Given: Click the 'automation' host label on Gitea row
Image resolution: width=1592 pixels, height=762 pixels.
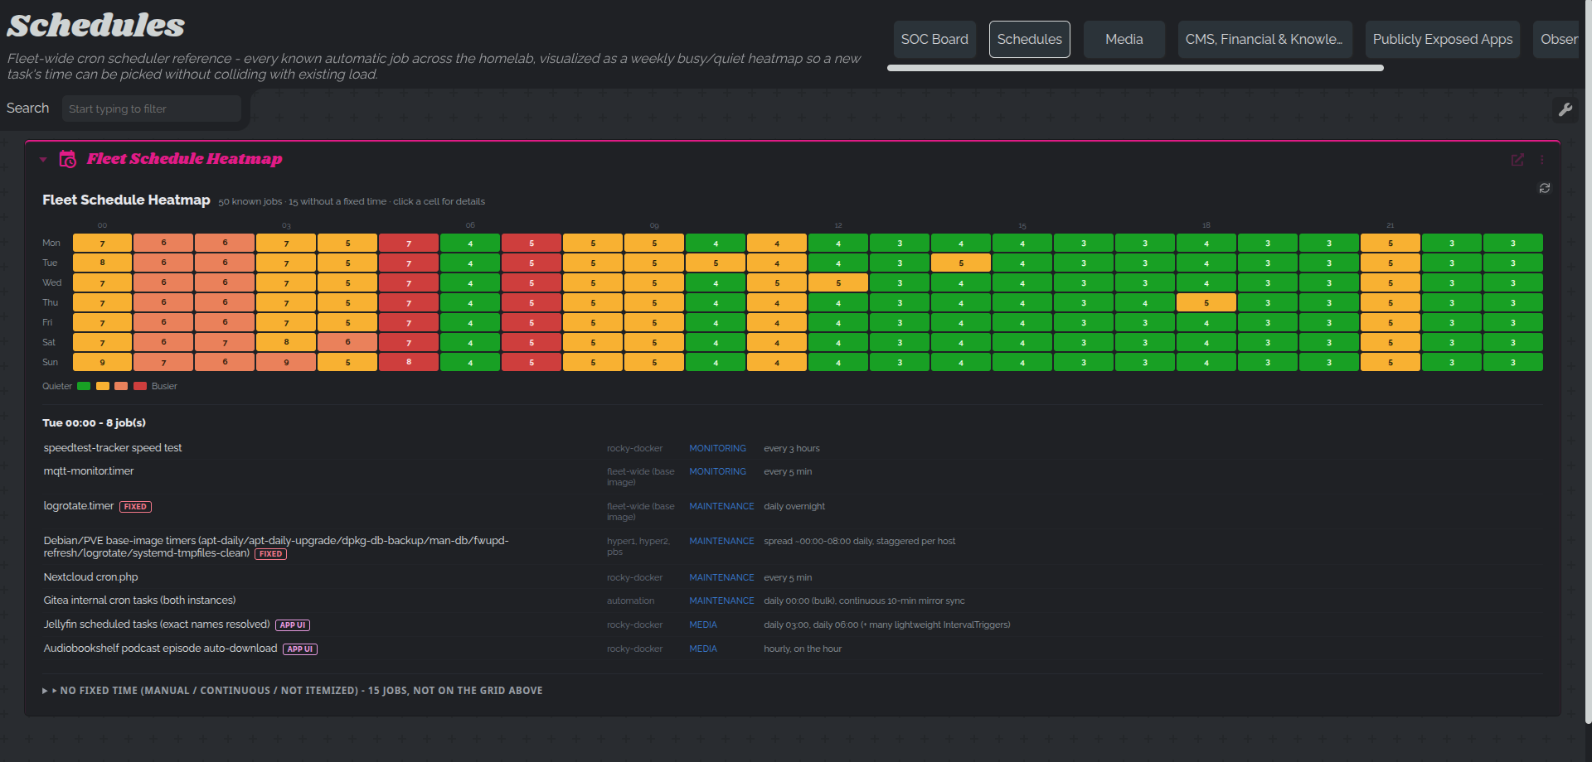Looking at the screenshot, I should [x=630, y=600].
